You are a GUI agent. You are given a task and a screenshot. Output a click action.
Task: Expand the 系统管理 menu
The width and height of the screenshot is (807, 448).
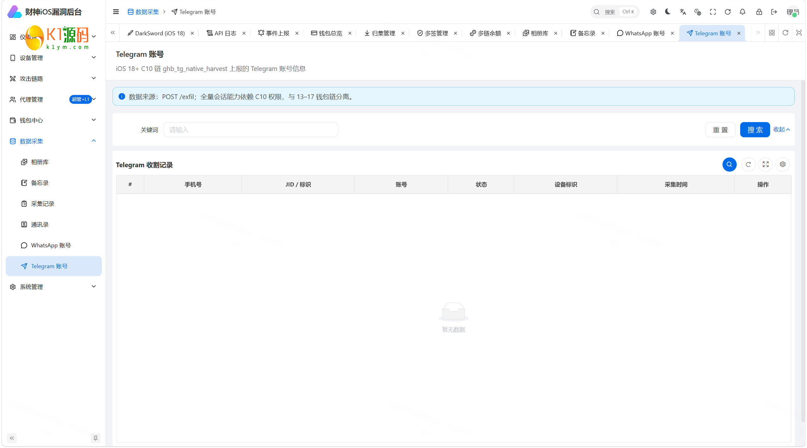pyautogui.click(x=53, y=287)
